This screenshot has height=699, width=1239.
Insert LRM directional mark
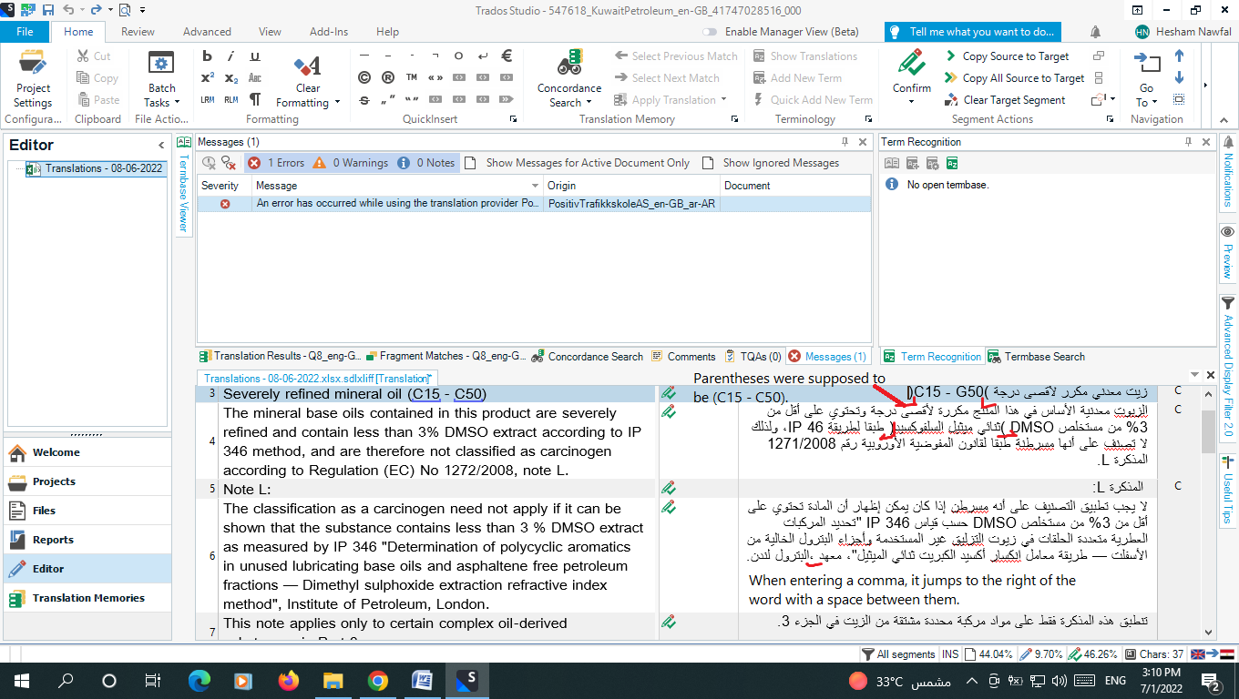pyautogui.click(x=207, y=100)
